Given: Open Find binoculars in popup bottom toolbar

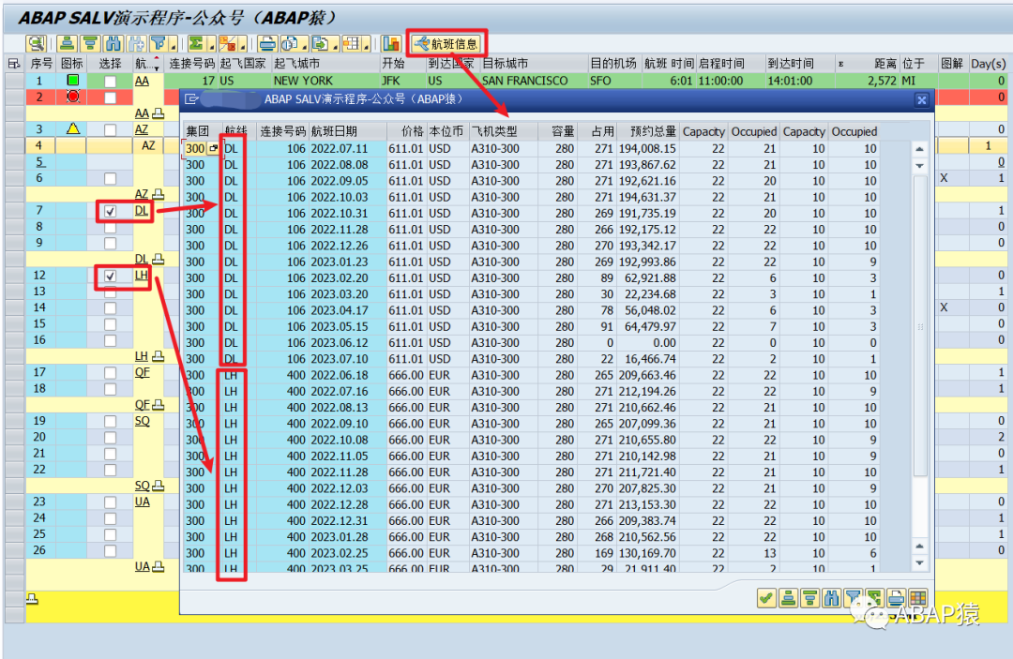Looking at the screenshot, I should tap(831, 598).
